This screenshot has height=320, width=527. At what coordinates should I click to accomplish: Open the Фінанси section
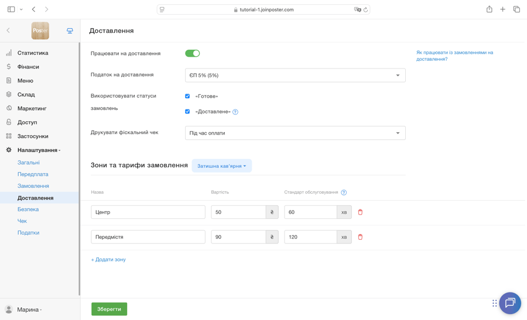28,67
